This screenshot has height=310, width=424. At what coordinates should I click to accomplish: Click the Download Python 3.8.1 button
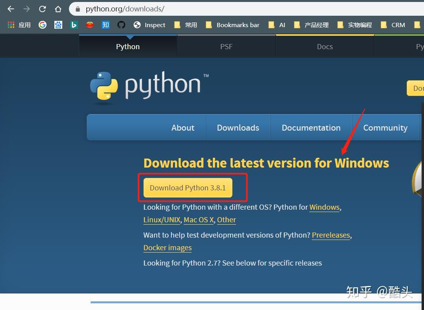click(x=187, y=188)
